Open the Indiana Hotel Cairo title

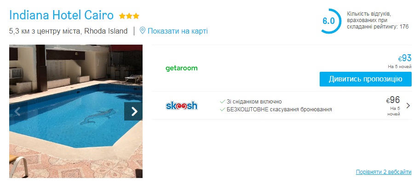pyautogui.click(x=62, y=15)
